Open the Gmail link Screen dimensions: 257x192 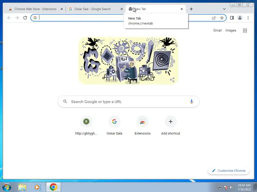point(217,30)
